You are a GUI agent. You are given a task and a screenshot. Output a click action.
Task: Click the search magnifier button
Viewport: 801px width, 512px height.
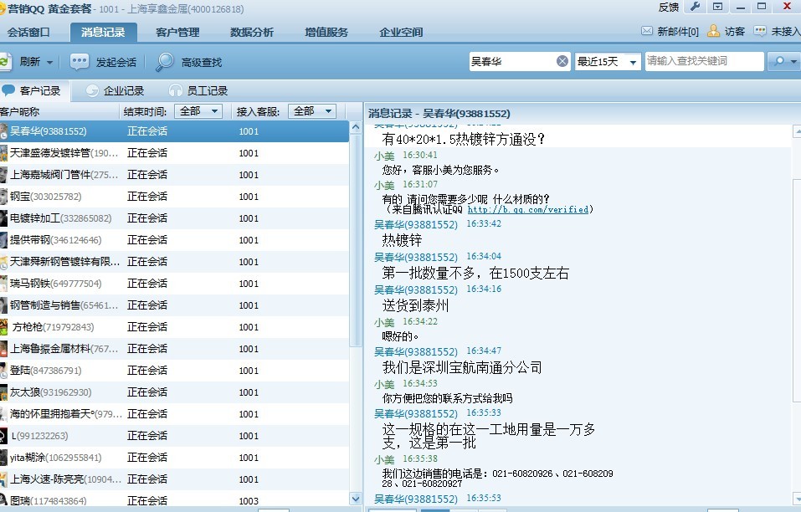tap(778, 61)
